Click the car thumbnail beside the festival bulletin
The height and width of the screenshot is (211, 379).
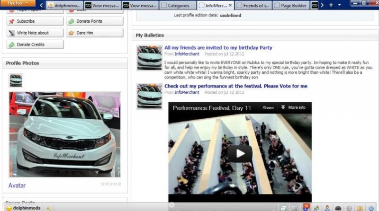(149, 97)
